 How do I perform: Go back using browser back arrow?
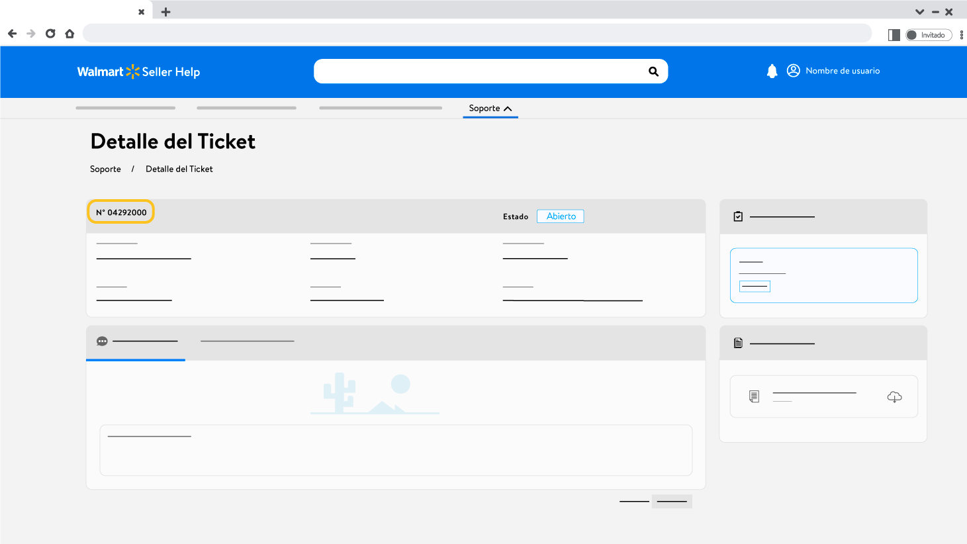tap(12, 34)
